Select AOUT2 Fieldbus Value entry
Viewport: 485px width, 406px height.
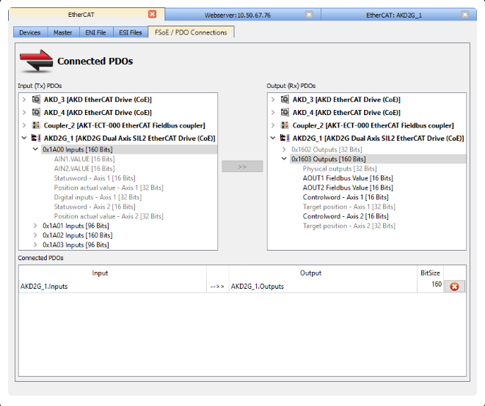tap(348, 188)
